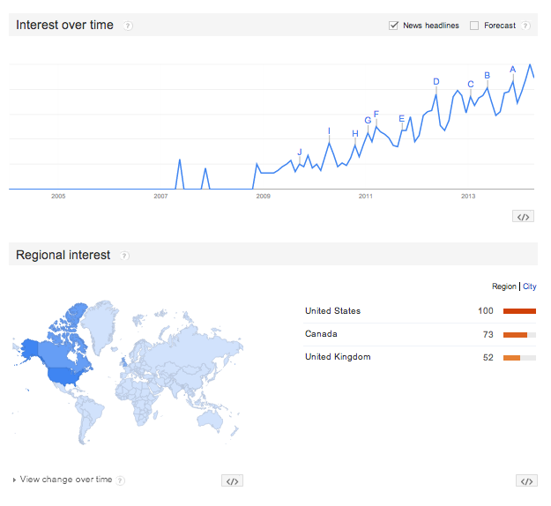Switch to the City tab
This screenshot has height=506, width=551.
[529, 286]
